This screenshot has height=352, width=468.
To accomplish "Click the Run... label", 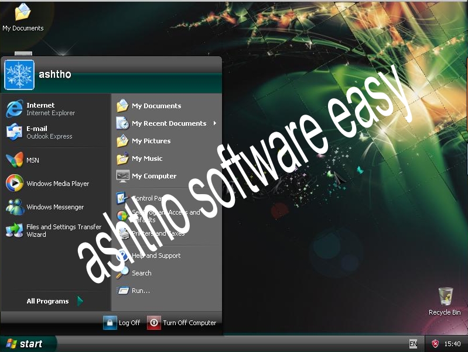I will [x=141, y=291].
